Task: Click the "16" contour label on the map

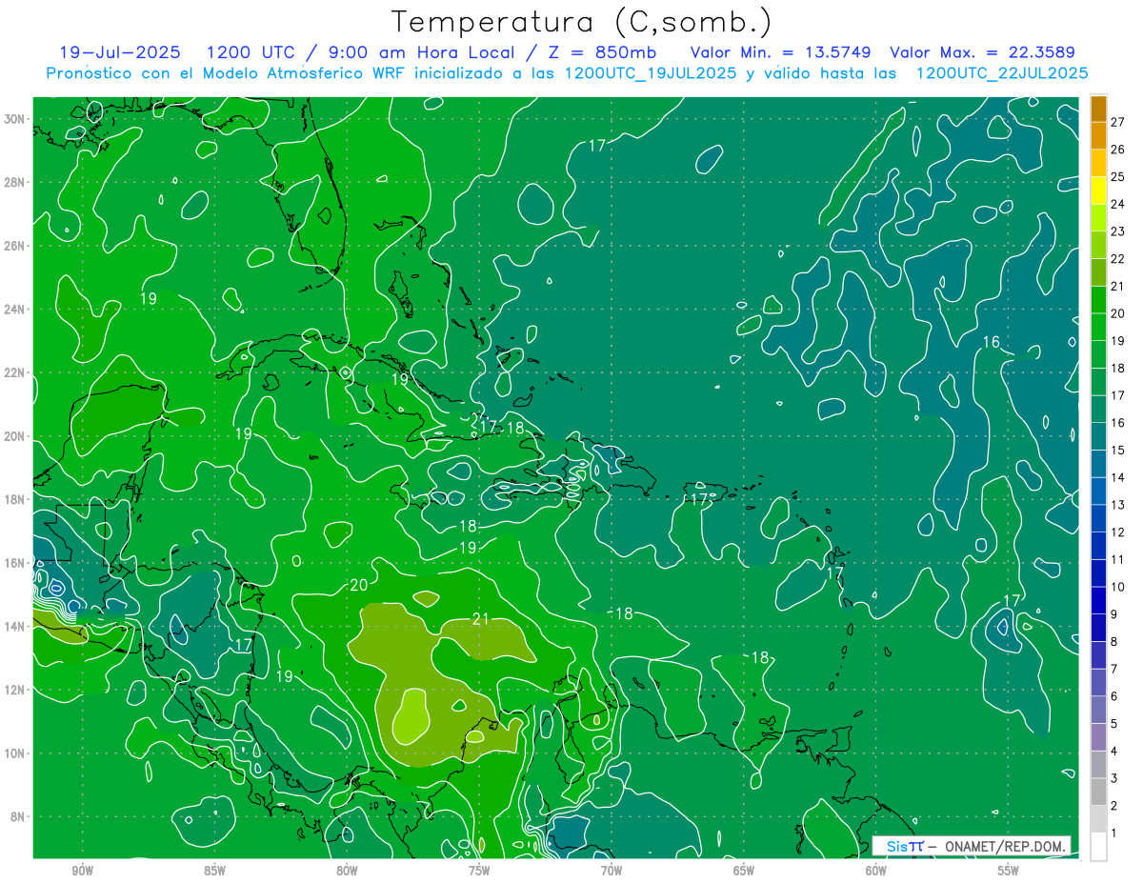Action: point(991,342)
